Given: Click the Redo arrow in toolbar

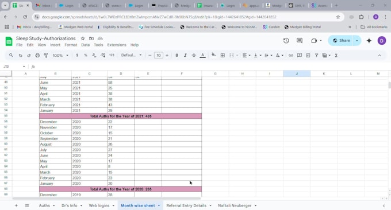Looking at the screenshot, I should [x=29, y=56].
